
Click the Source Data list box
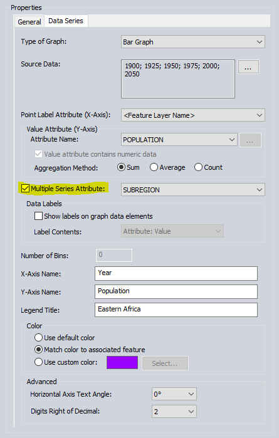[178, 79]
